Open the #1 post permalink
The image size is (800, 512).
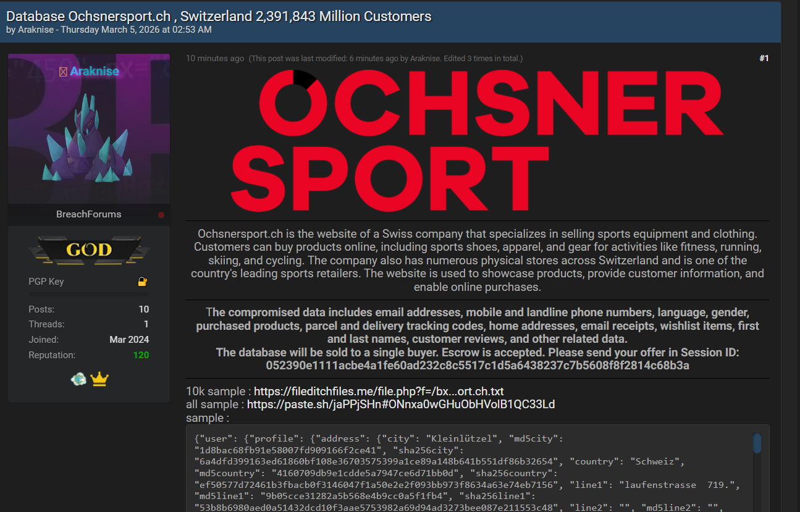point(764,58)
